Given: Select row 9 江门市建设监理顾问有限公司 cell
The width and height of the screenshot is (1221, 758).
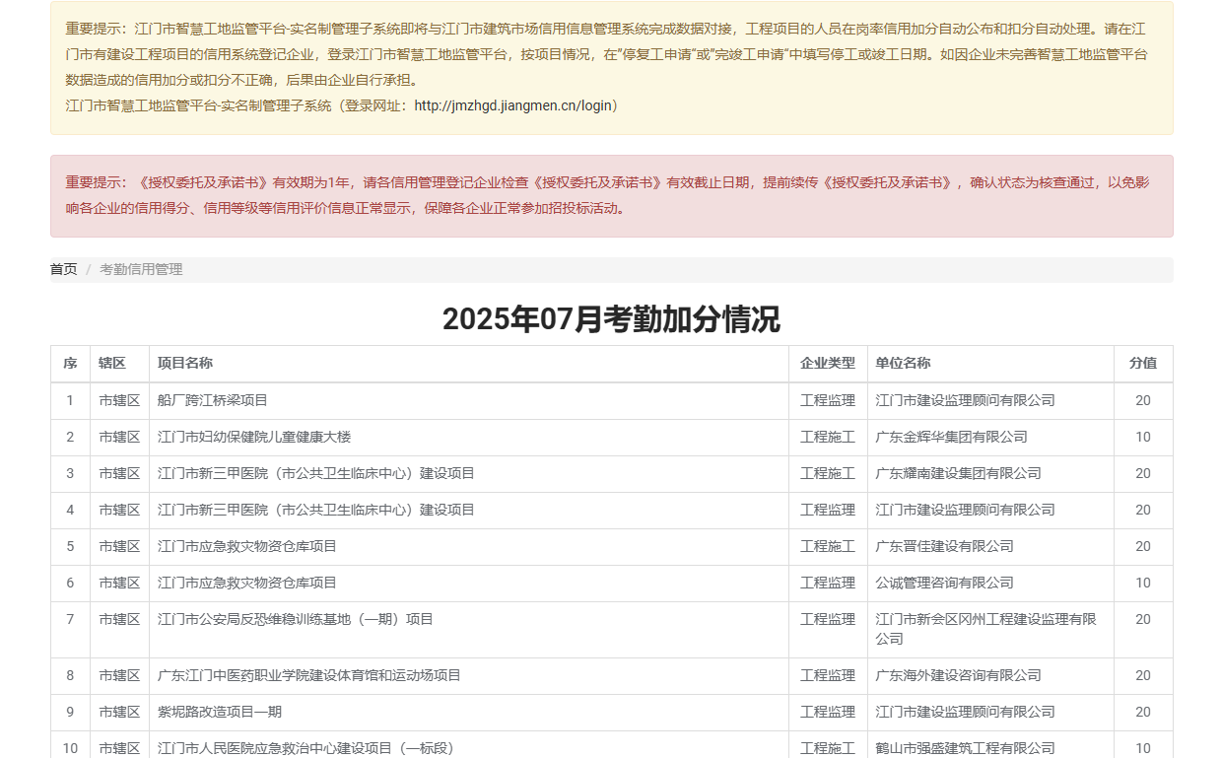Looking at the screenshot, I should (x=991, y=712).
